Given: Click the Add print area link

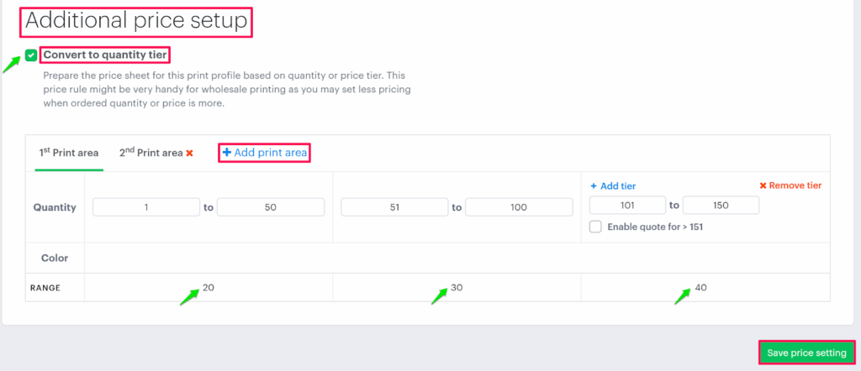Looking at the screenshot, I should (x=270, y=153).
